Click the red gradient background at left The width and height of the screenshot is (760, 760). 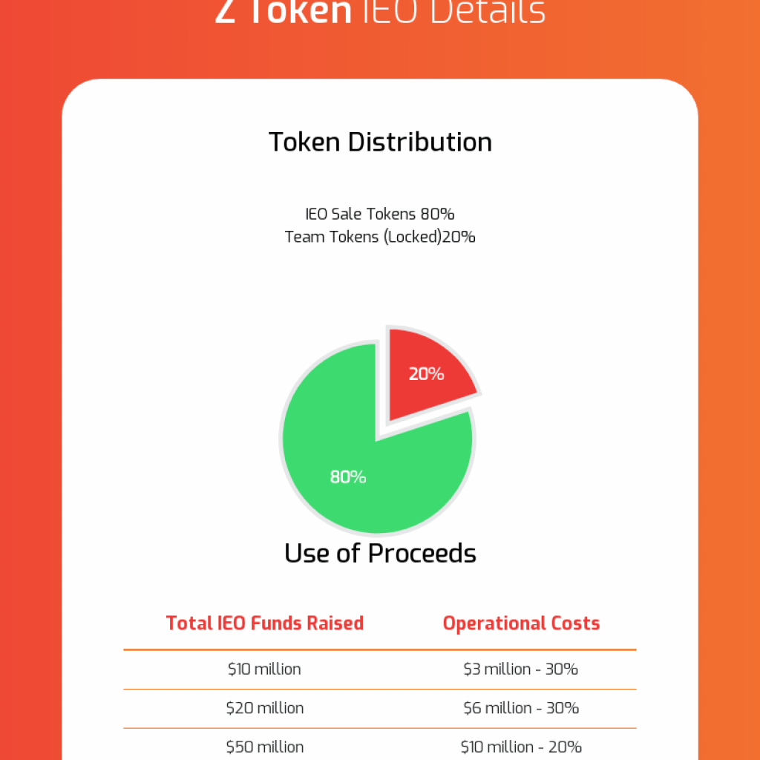[x=30, y=387]
